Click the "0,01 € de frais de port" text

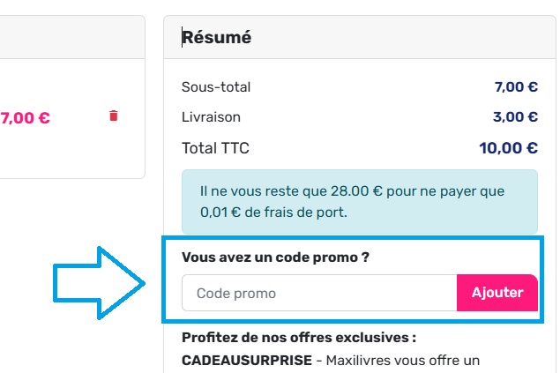click(x=273, y=213)
